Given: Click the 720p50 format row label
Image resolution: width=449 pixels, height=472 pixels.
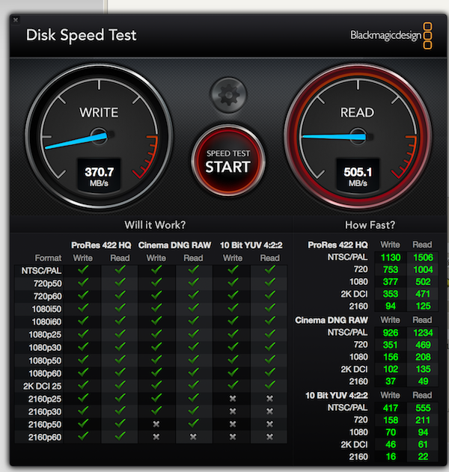Looking at the screenshot, I should (48, 283).
